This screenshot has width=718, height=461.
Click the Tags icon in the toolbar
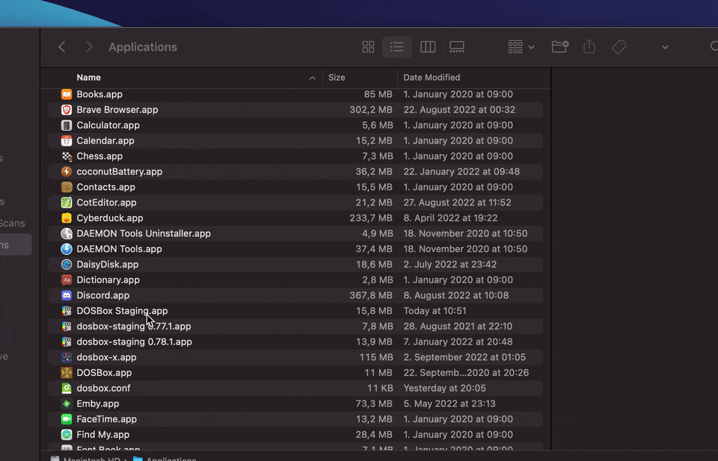(619, 46)
